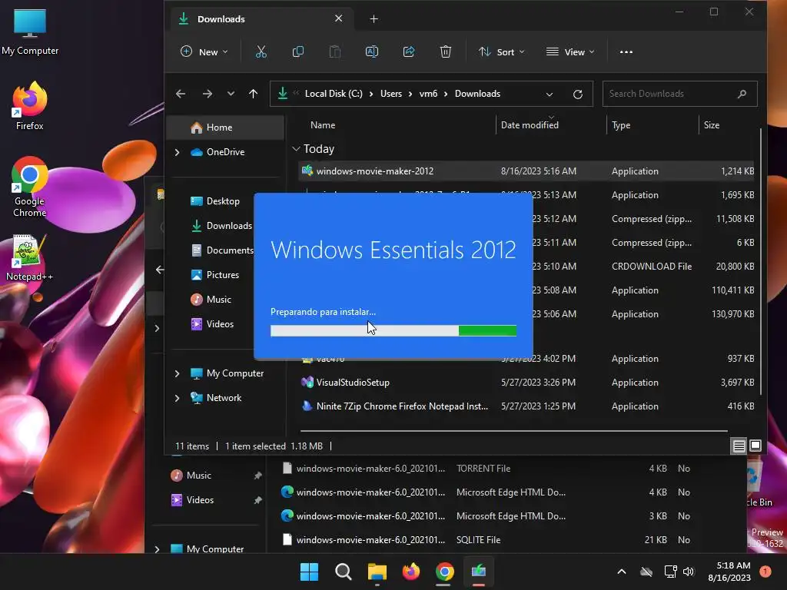This screenshot has width=787, height=590.
Task: Select the SQLITE File row in back window
Action: coord(486,540)
